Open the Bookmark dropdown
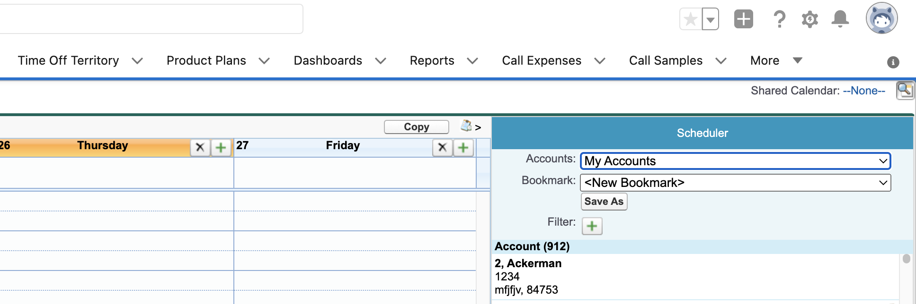Screen dimensions: 916x304 click(735, 183)
